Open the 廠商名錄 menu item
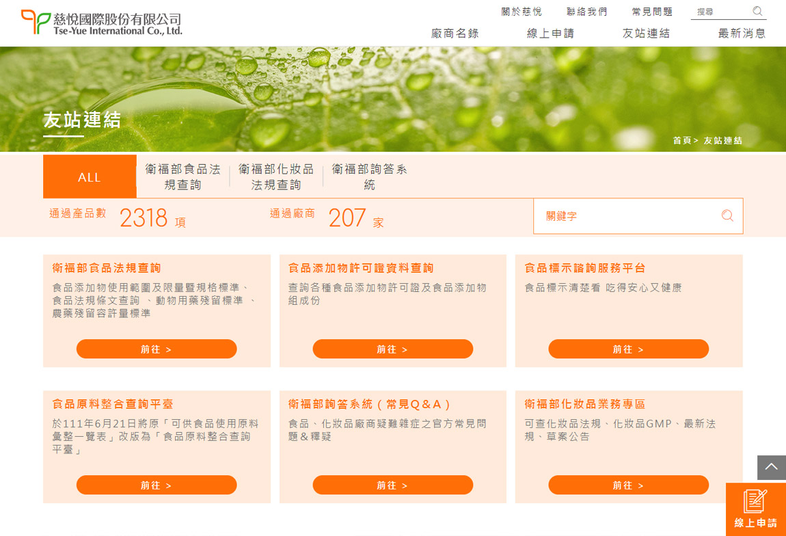Screen dimensions: 786x536 click(x=455, y=33)
